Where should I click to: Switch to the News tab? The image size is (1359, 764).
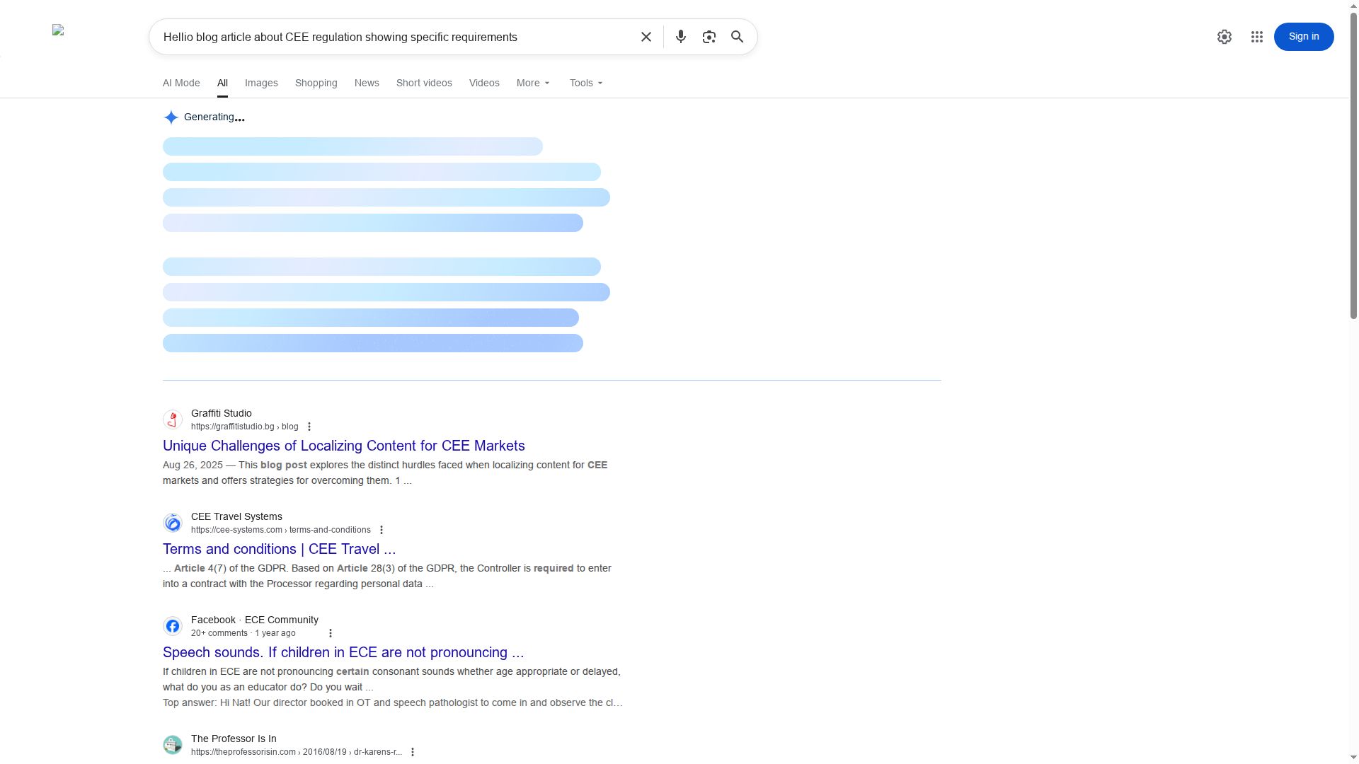(366, 83)
